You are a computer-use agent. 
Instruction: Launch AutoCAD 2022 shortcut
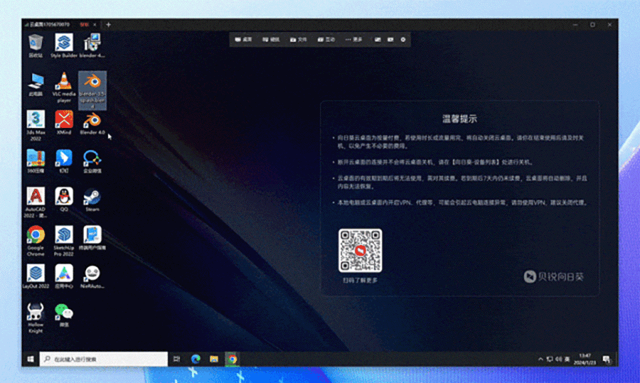click(x=36, y=202)
